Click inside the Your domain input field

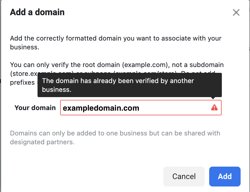click(138, 108)
